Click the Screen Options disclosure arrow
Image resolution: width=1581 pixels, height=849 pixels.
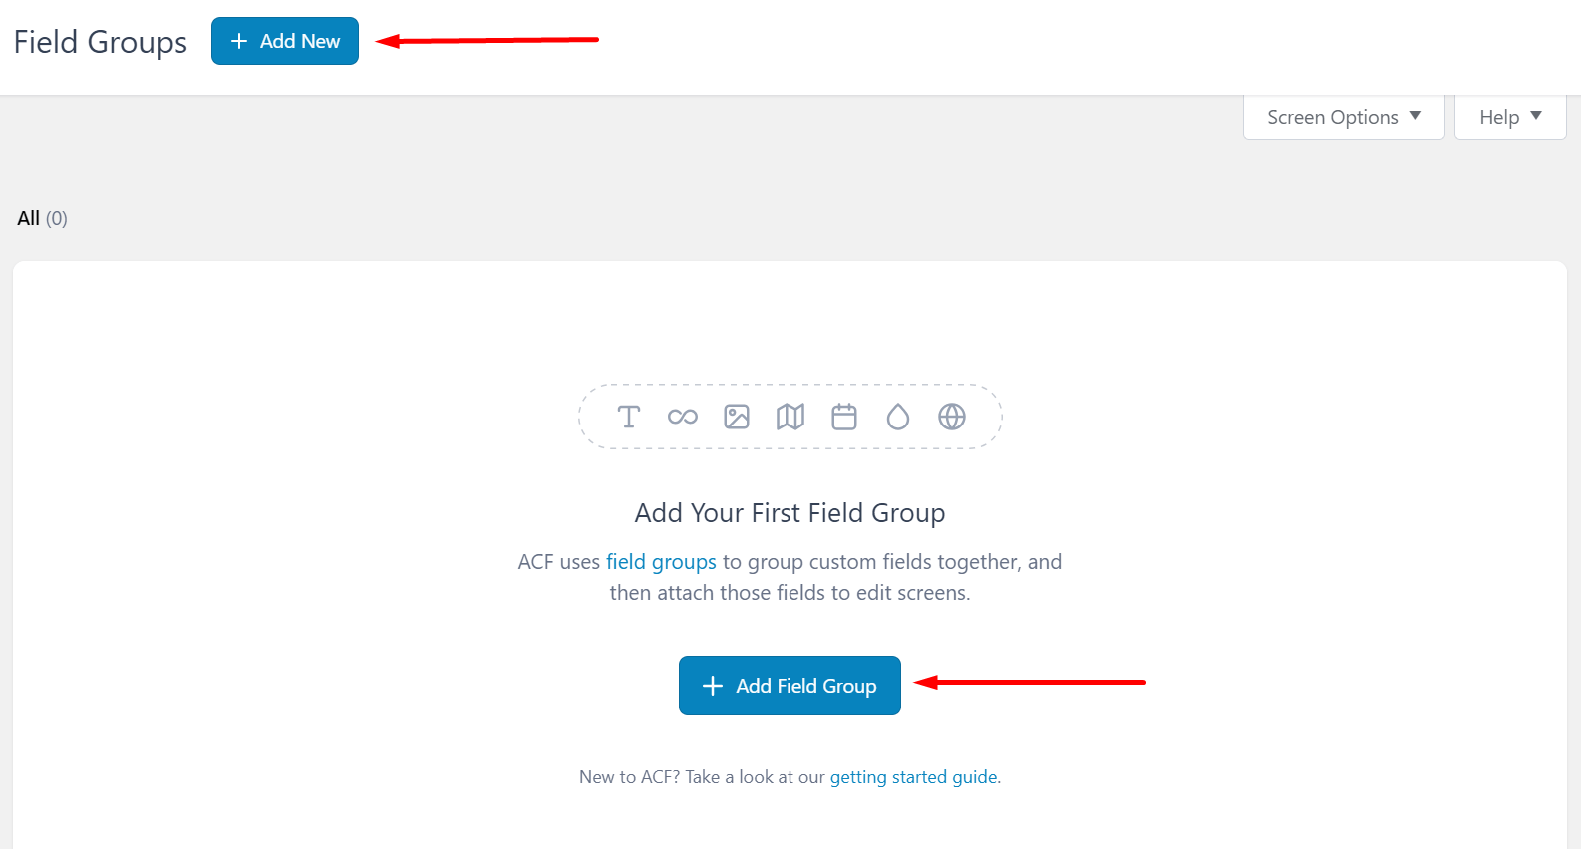[x=1417, y=117]
